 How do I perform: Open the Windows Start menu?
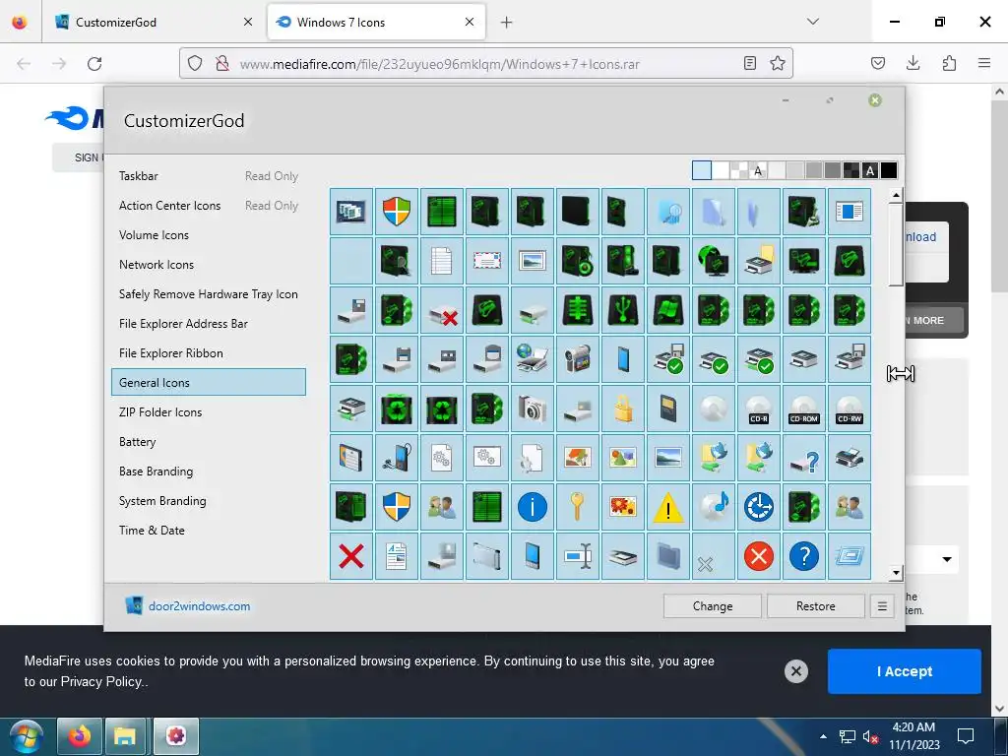coord(27,736)
